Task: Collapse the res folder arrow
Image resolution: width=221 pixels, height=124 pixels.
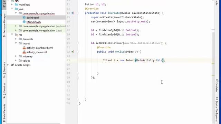Action: pyautogui.click(x=12, y=34)
